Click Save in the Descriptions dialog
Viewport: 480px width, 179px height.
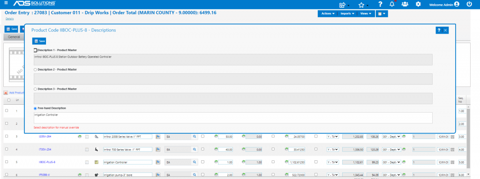(x=39, y=41)
